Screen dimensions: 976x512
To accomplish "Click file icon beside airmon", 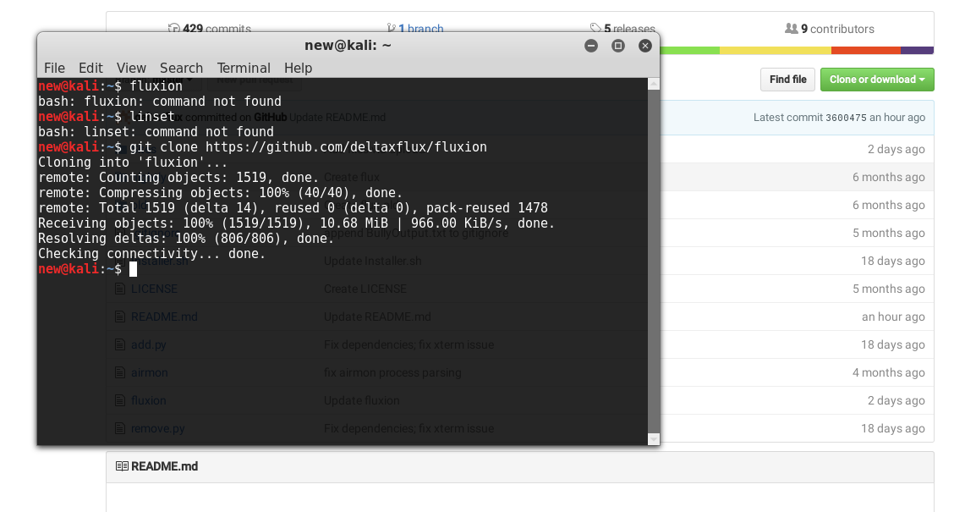I will pos(120,372).
